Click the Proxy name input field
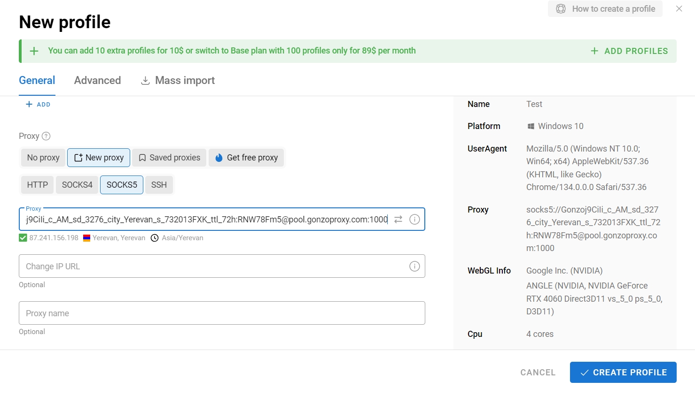Viewport: 695px width, 396px height. [x=222, y=313]
